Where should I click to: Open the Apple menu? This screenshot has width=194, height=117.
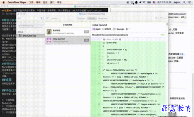click(x=4, y=2)
